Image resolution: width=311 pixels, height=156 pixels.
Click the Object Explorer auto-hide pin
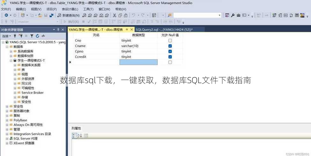pyautogui.click(x=58, y=30)
